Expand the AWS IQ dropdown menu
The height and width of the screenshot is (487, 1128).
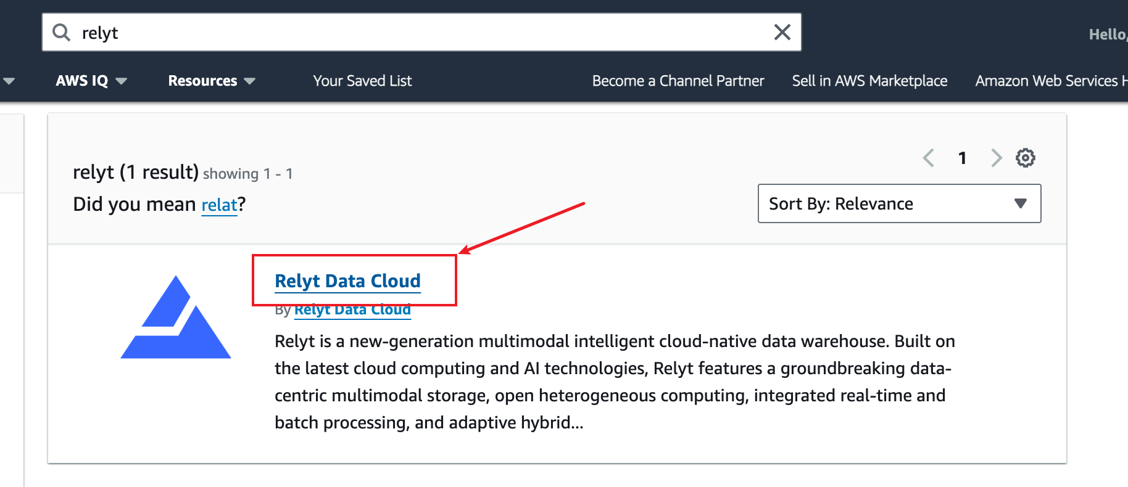tap(91, 81)
